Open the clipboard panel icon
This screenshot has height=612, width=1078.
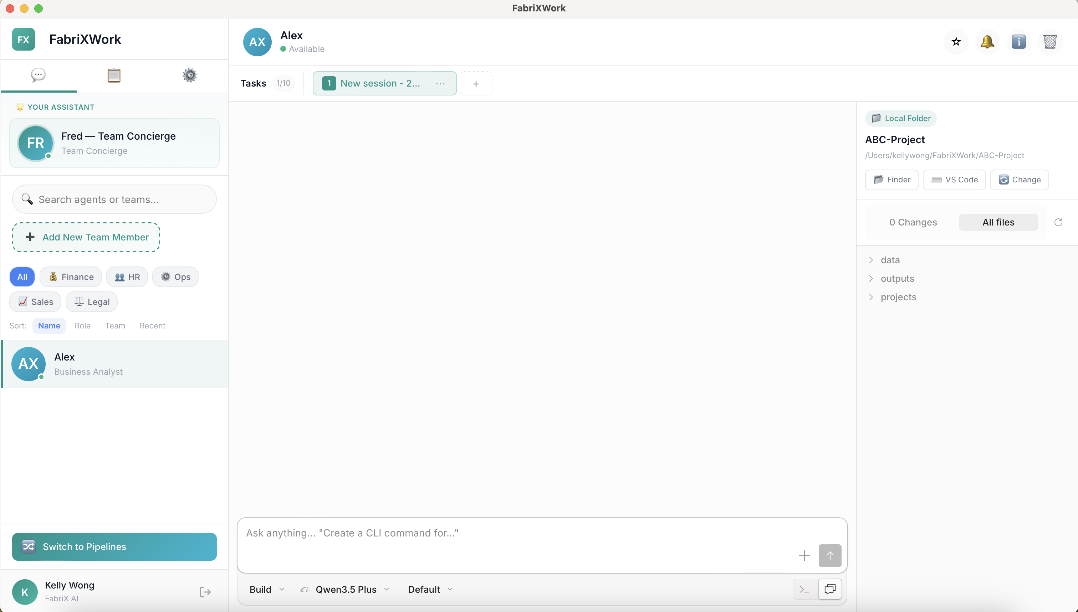point(114,76)
